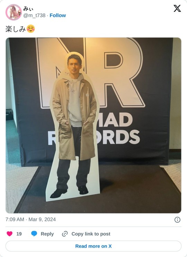Click the blue reply bubble icon
The image size is (187, 257).
[x=34, y=234]
